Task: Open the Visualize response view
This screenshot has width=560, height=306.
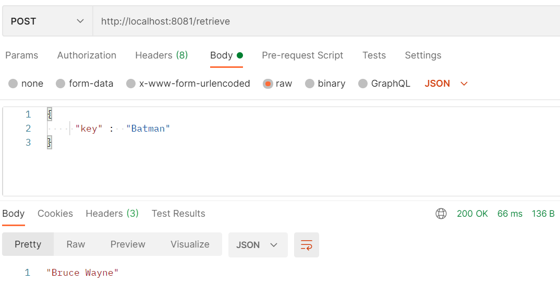Action: (190, 244)
